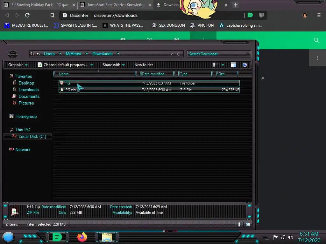Click the Search Downloads field
The height and width of the screenshot is (244, 326).
(x=219, y=54)
